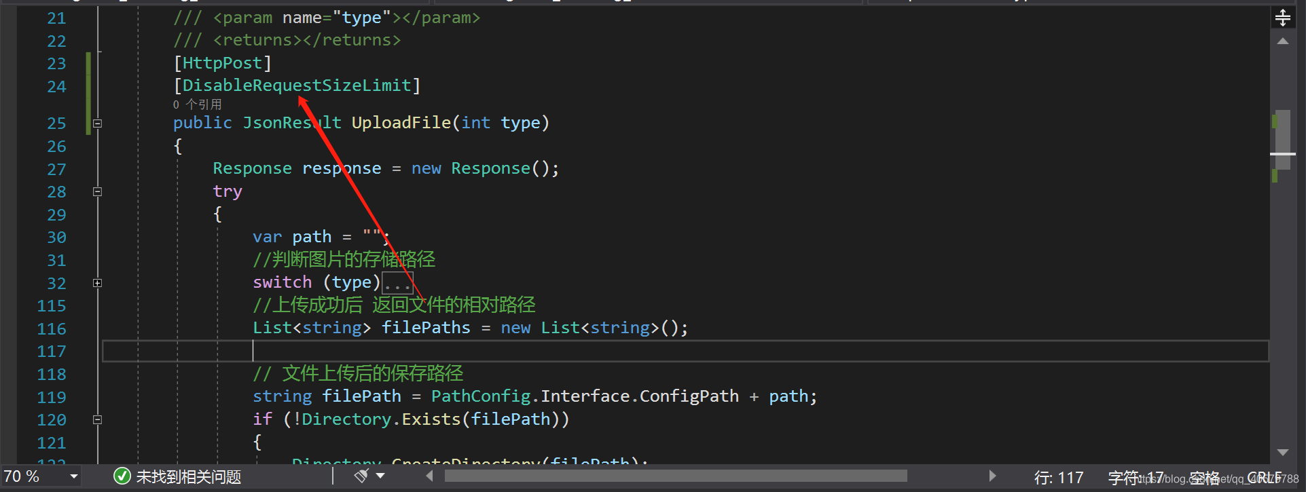
Task: Click the horizontal scrollbar right arrow
Action: (992, 476)
